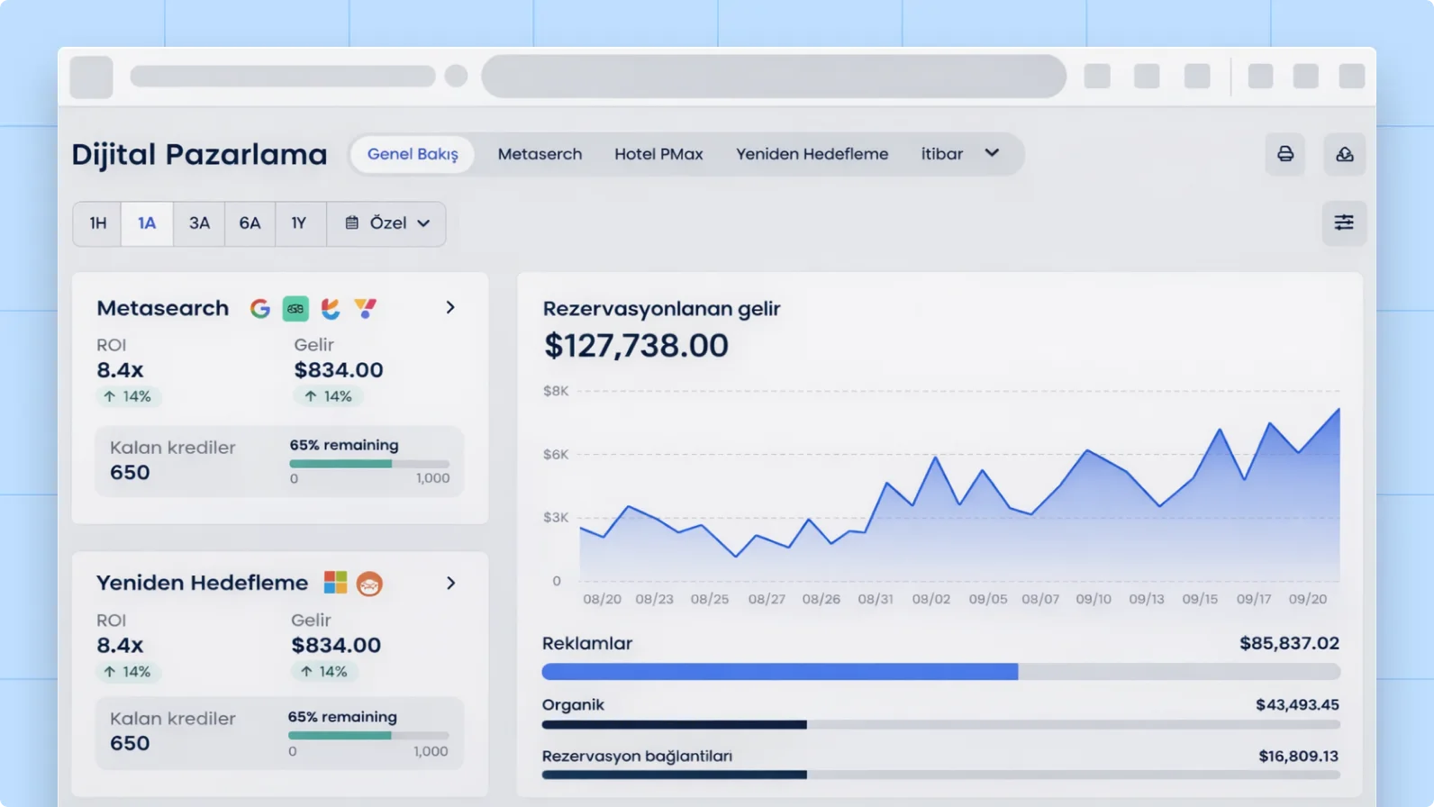Click the cloud export icon button
1434x807 pixels.
(x=1344, y=154)
